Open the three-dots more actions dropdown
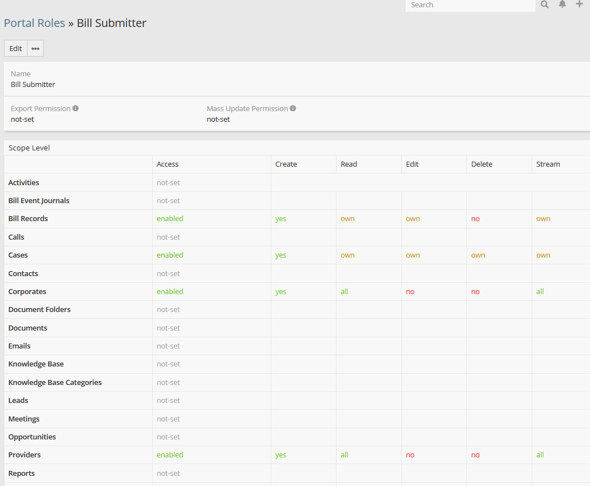 [35, 48]
